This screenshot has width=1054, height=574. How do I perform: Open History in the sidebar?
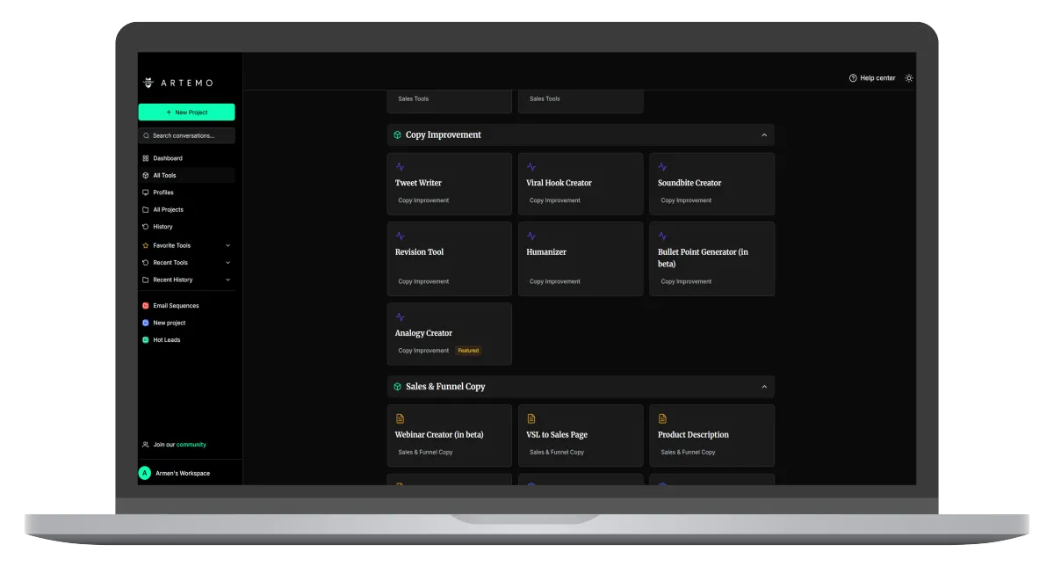pos(186,227)
